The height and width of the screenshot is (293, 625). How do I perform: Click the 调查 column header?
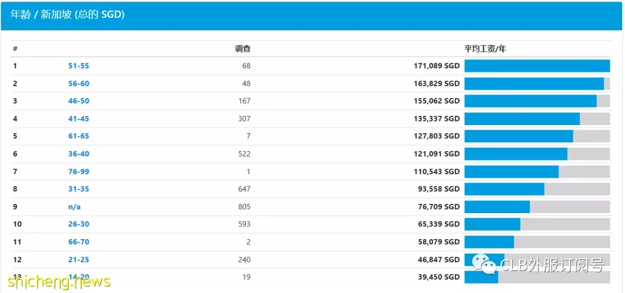pyautogui.click(x=242, y=49)
